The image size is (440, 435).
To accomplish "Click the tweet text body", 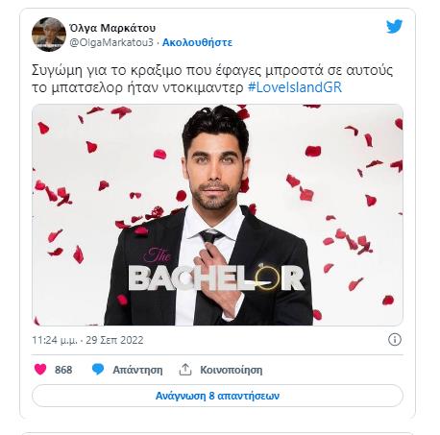I will 212,79.
